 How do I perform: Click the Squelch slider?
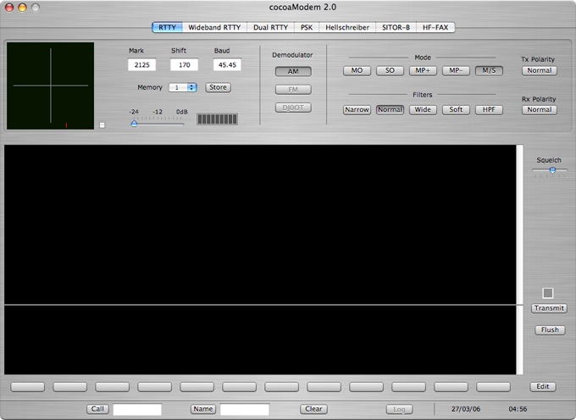coord(550,170)
